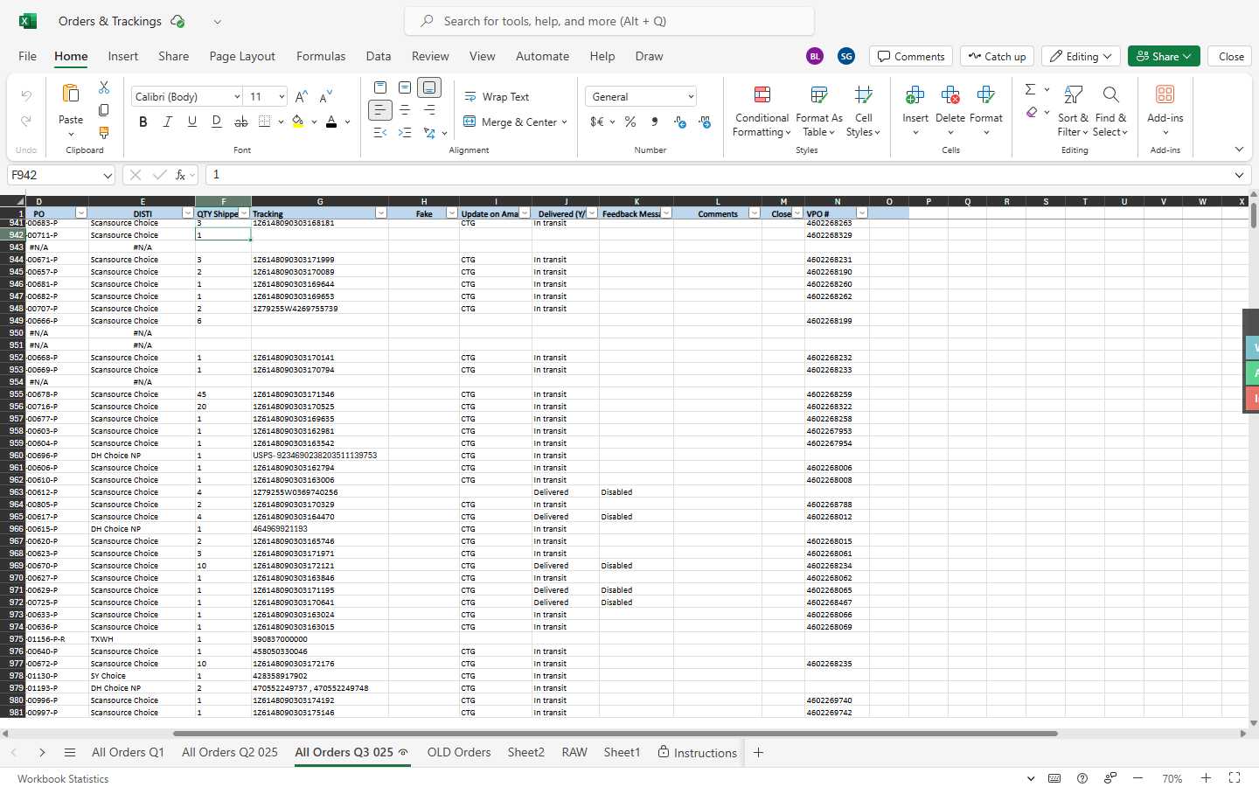Open the Insert ribbon tab
This screenshot has height=787, width=1259.
pyautogui.click(x=123, y=56)
